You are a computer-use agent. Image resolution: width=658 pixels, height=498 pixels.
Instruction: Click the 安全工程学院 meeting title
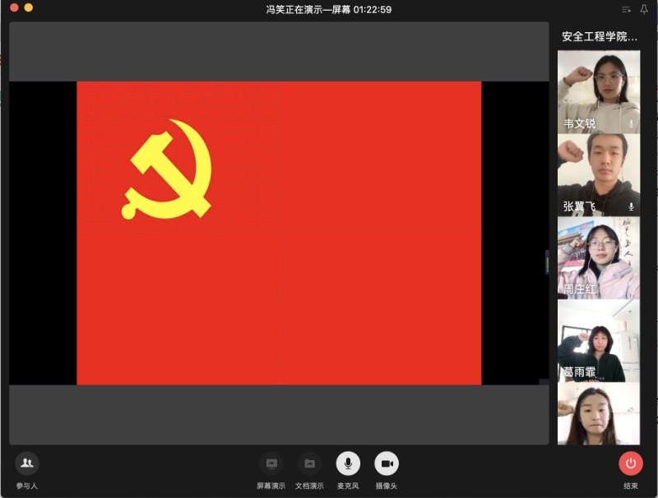tap(600, 36)
